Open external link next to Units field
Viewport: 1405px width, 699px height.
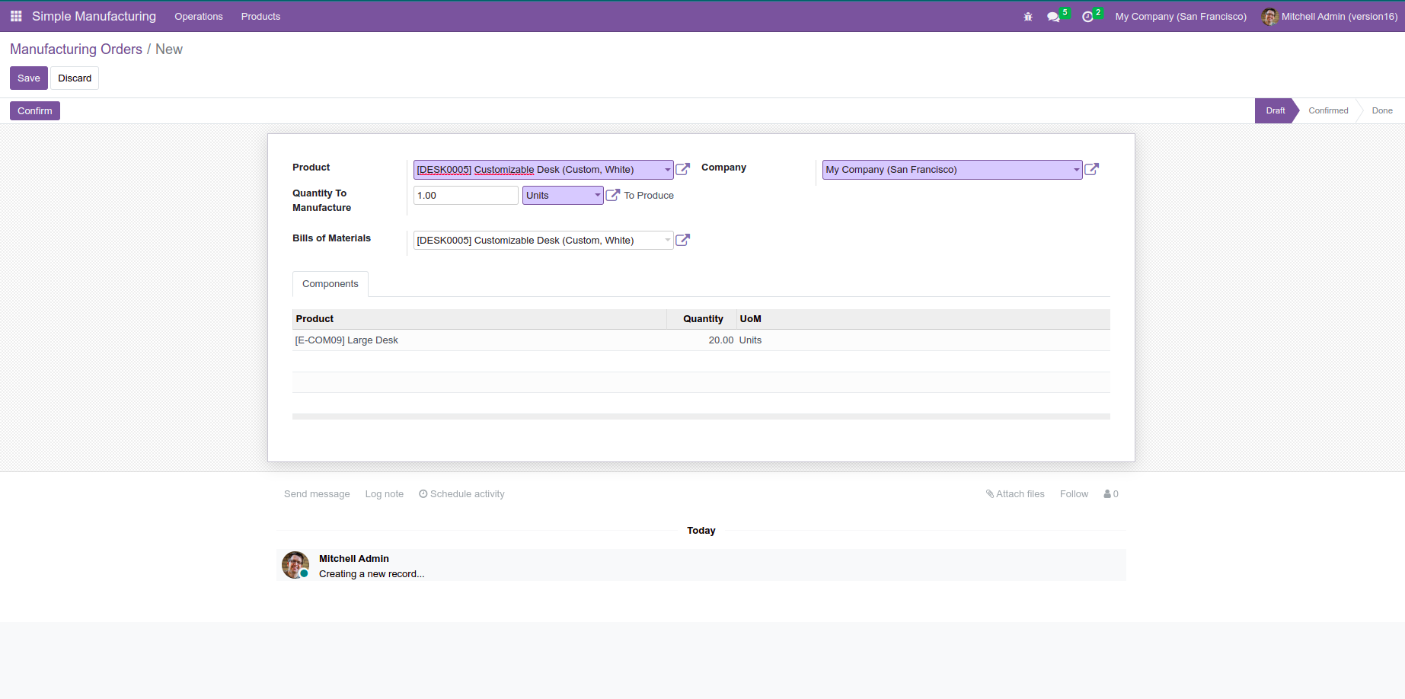point(612,195)
